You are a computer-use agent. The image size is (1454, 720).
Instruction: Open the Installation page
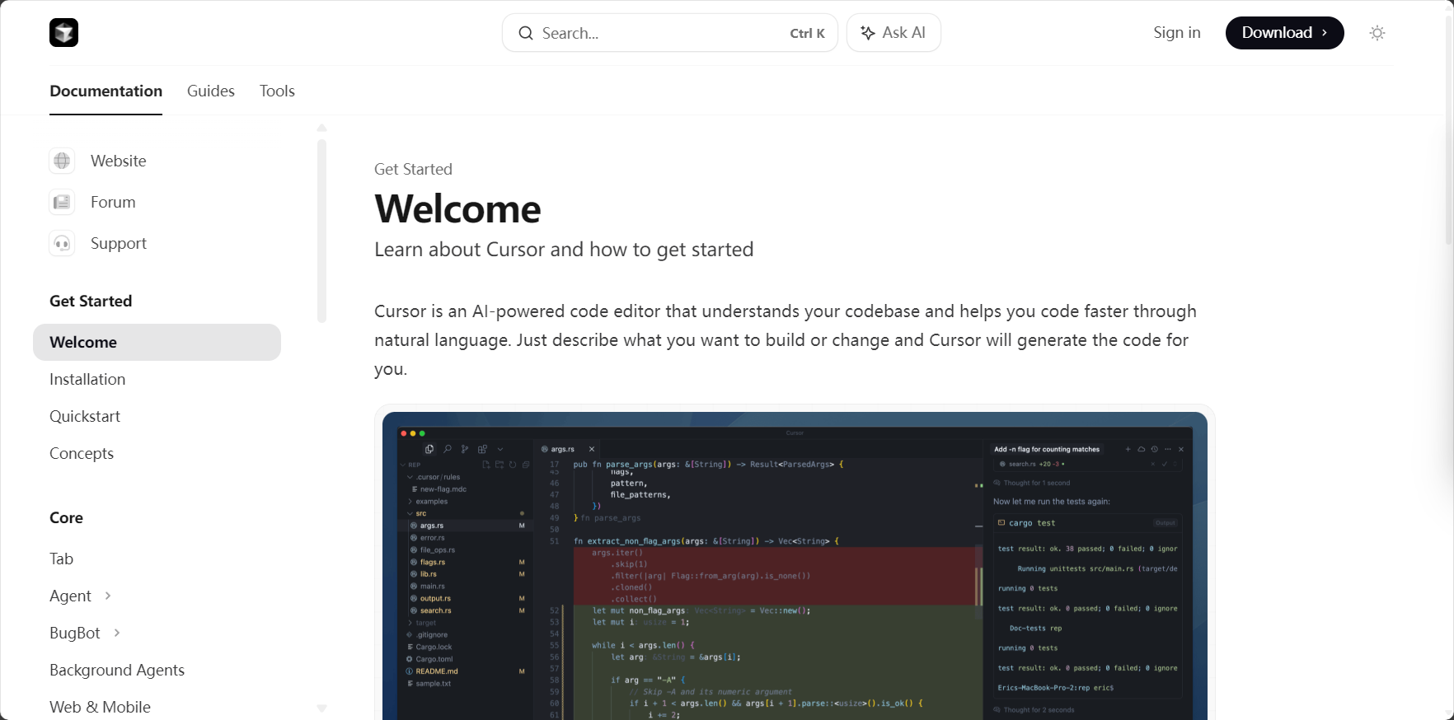point(87,379)
